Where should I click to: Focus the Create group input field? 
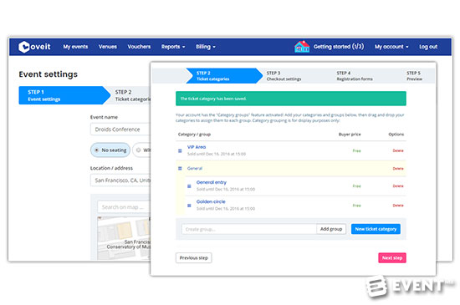(248, 229)
